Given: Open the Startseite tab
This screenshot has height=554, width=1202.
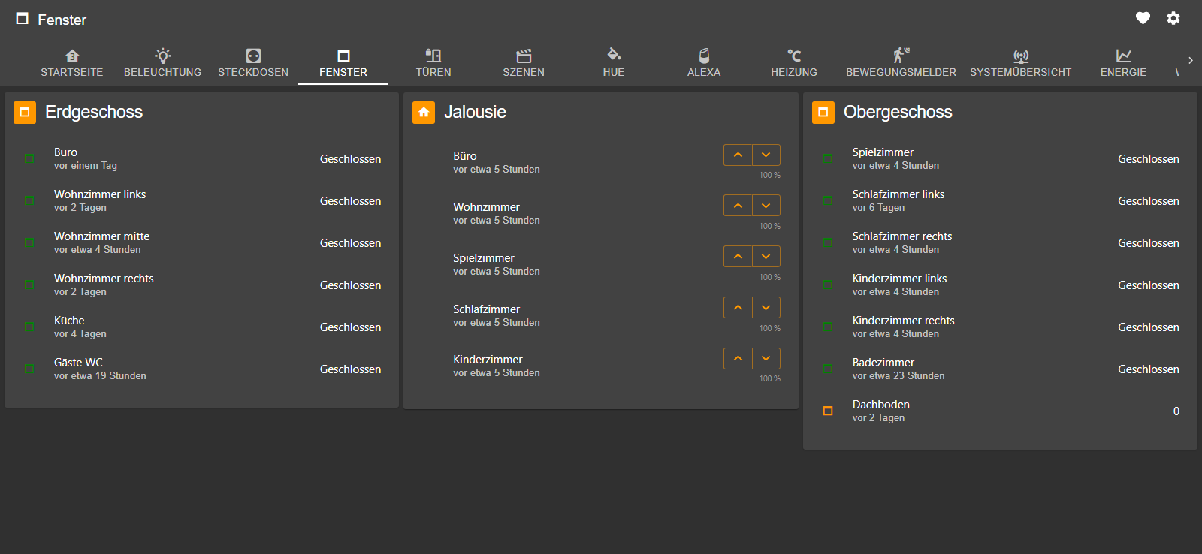Looking at the screenshot, I should tap(72, 63).
